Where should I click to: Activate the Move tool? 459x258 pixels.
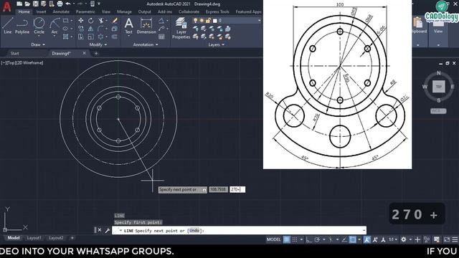[x=81, y=21]
